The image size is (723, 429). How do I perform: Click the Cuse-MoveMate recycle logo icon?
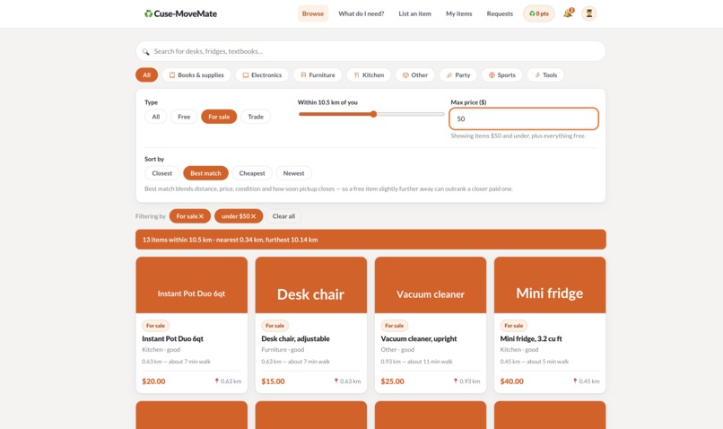tap(148, 13)
